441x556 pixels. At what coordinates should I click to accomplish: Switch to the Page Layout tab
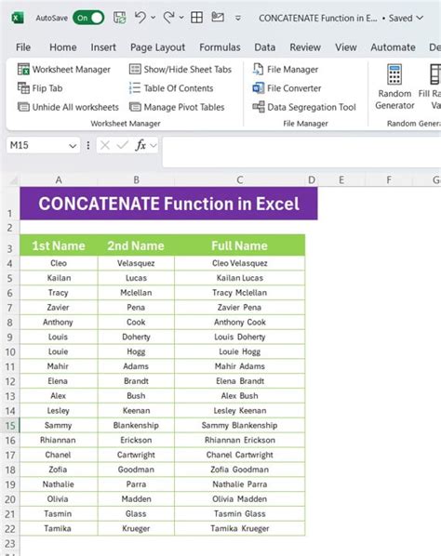pyautogui.click(x=157, y=47)
